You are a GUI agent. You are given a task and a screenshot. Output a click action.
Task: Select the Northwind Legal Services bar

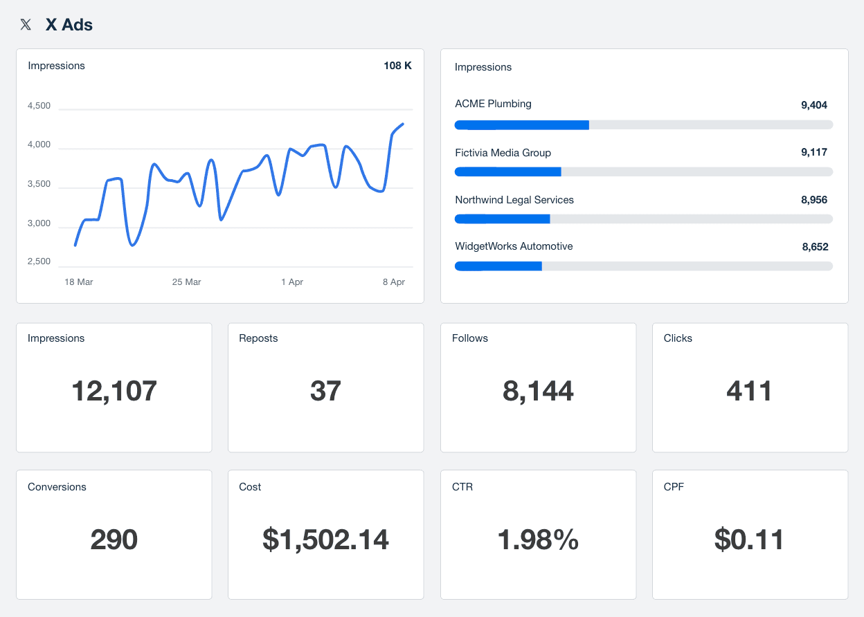click(x=643, y=219)
